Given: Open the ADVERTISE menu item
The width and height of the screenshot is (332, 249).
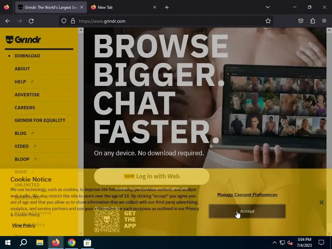Looking at the screenshot, I should pos(27,95).
